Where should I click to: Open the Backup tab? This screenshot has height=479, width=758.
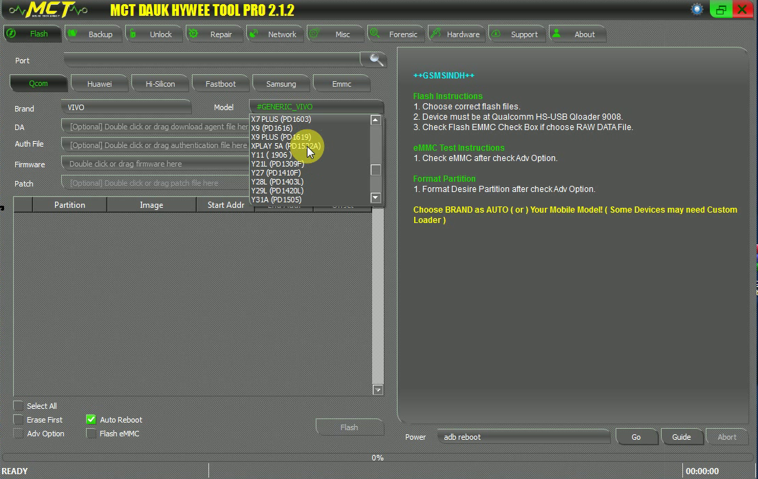[x=93, y=34]
